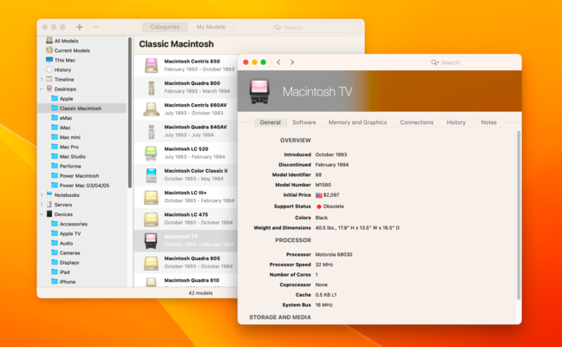Click the plus add button in main window toolbar
562x347 pixels.
[x=80, y=27]
